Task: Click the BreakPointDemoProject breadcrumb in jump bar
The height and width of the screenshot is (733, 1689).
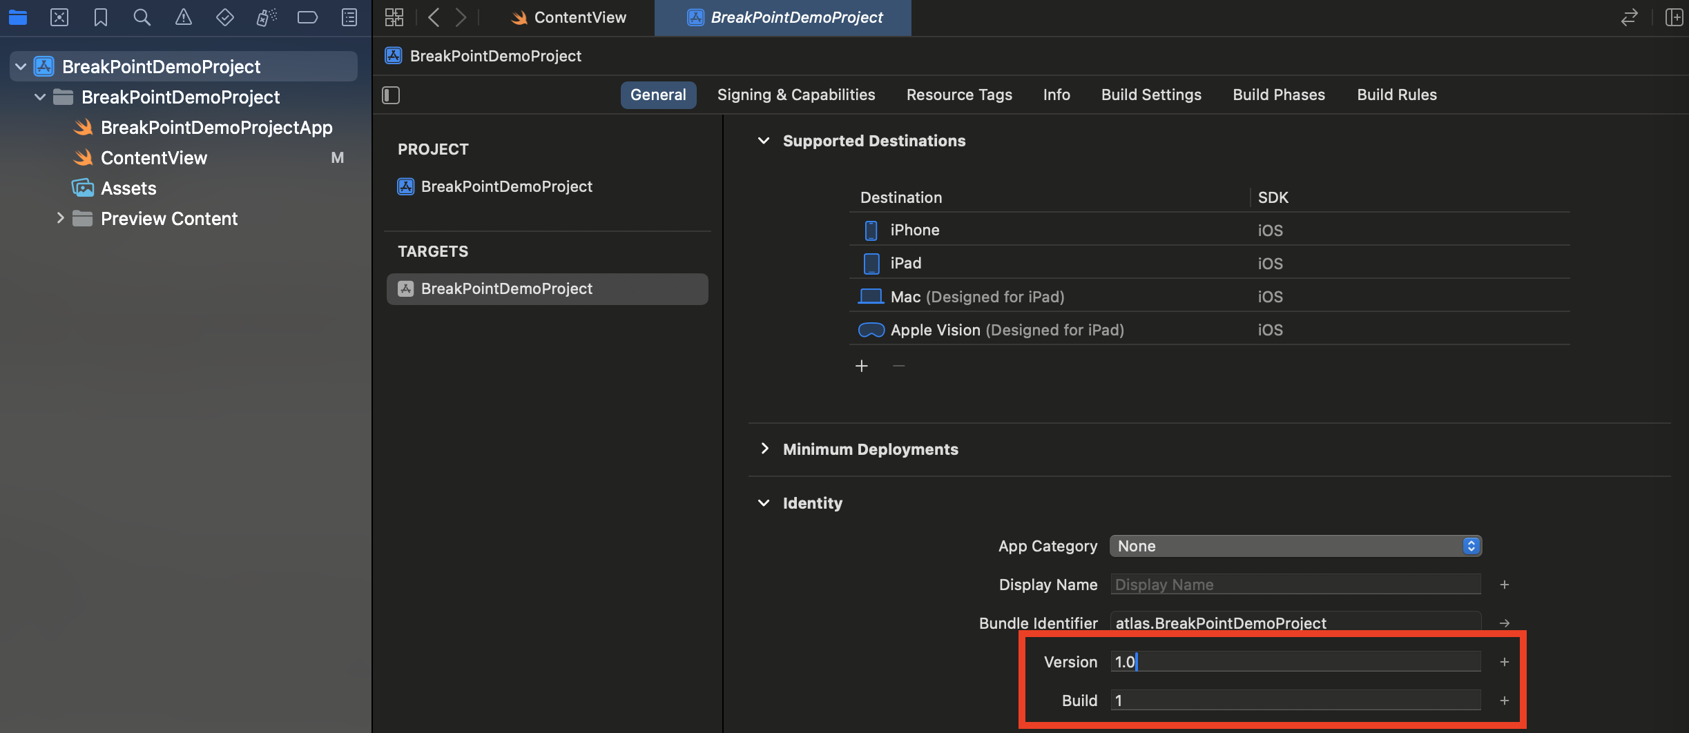Action: [483, 56]
